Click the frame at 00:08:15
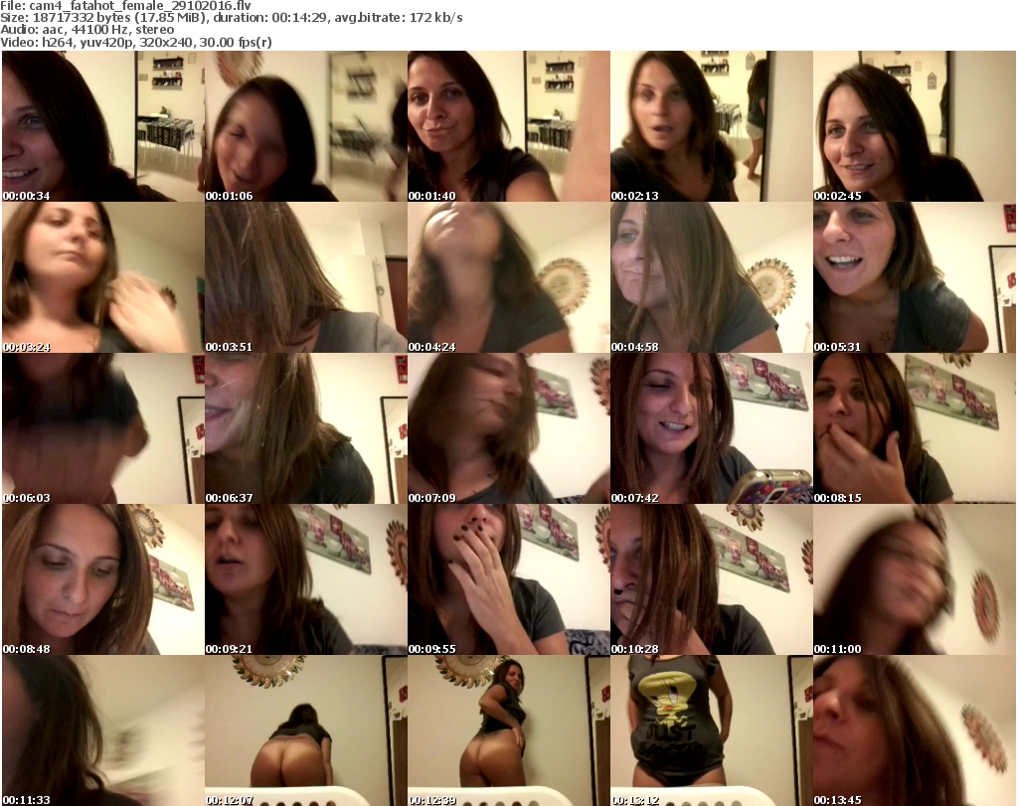 [x=914, y=428]
